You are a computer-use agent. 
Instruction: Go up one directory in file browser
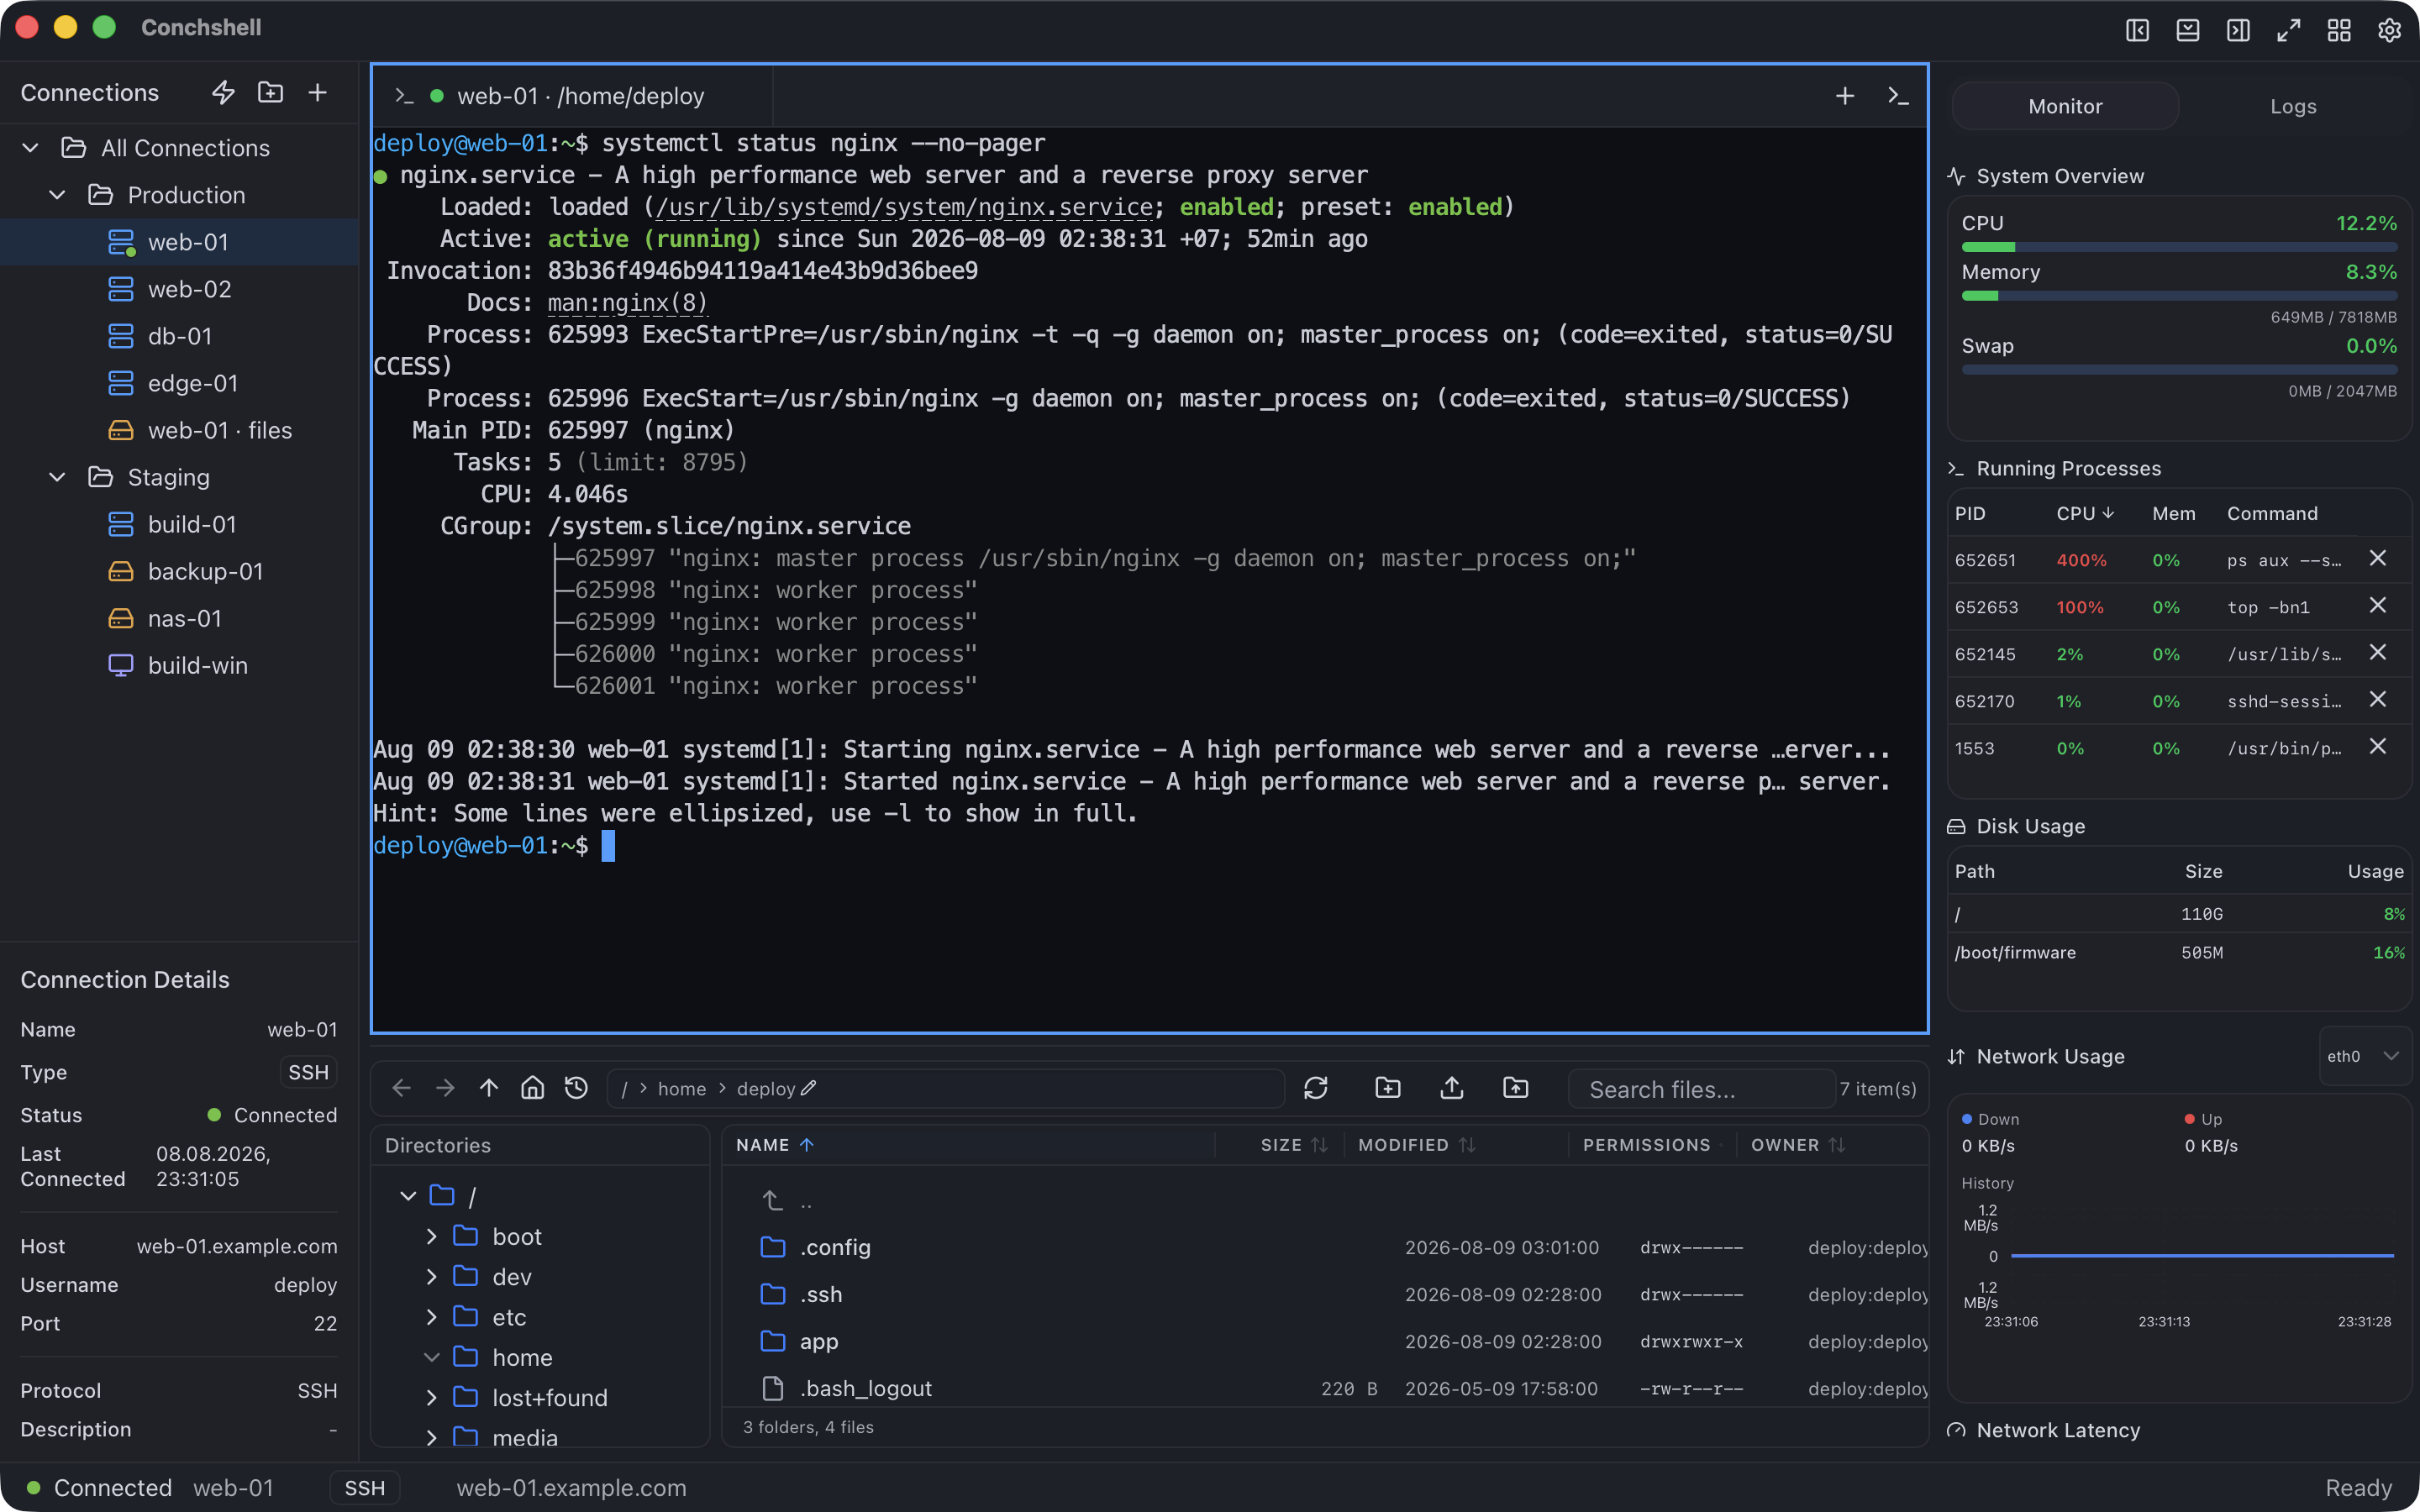(489, 1088)
